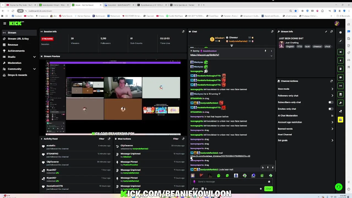Screen dimensions: 352x198
Task: Open AI Chat Moderation settings
Action: [x=305, y=116]
